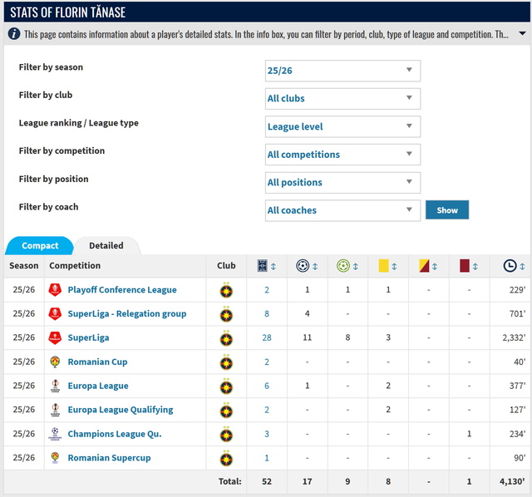
Task: Click the 701' minutes value in Relegation group row
Action: [x=517, y=314]
